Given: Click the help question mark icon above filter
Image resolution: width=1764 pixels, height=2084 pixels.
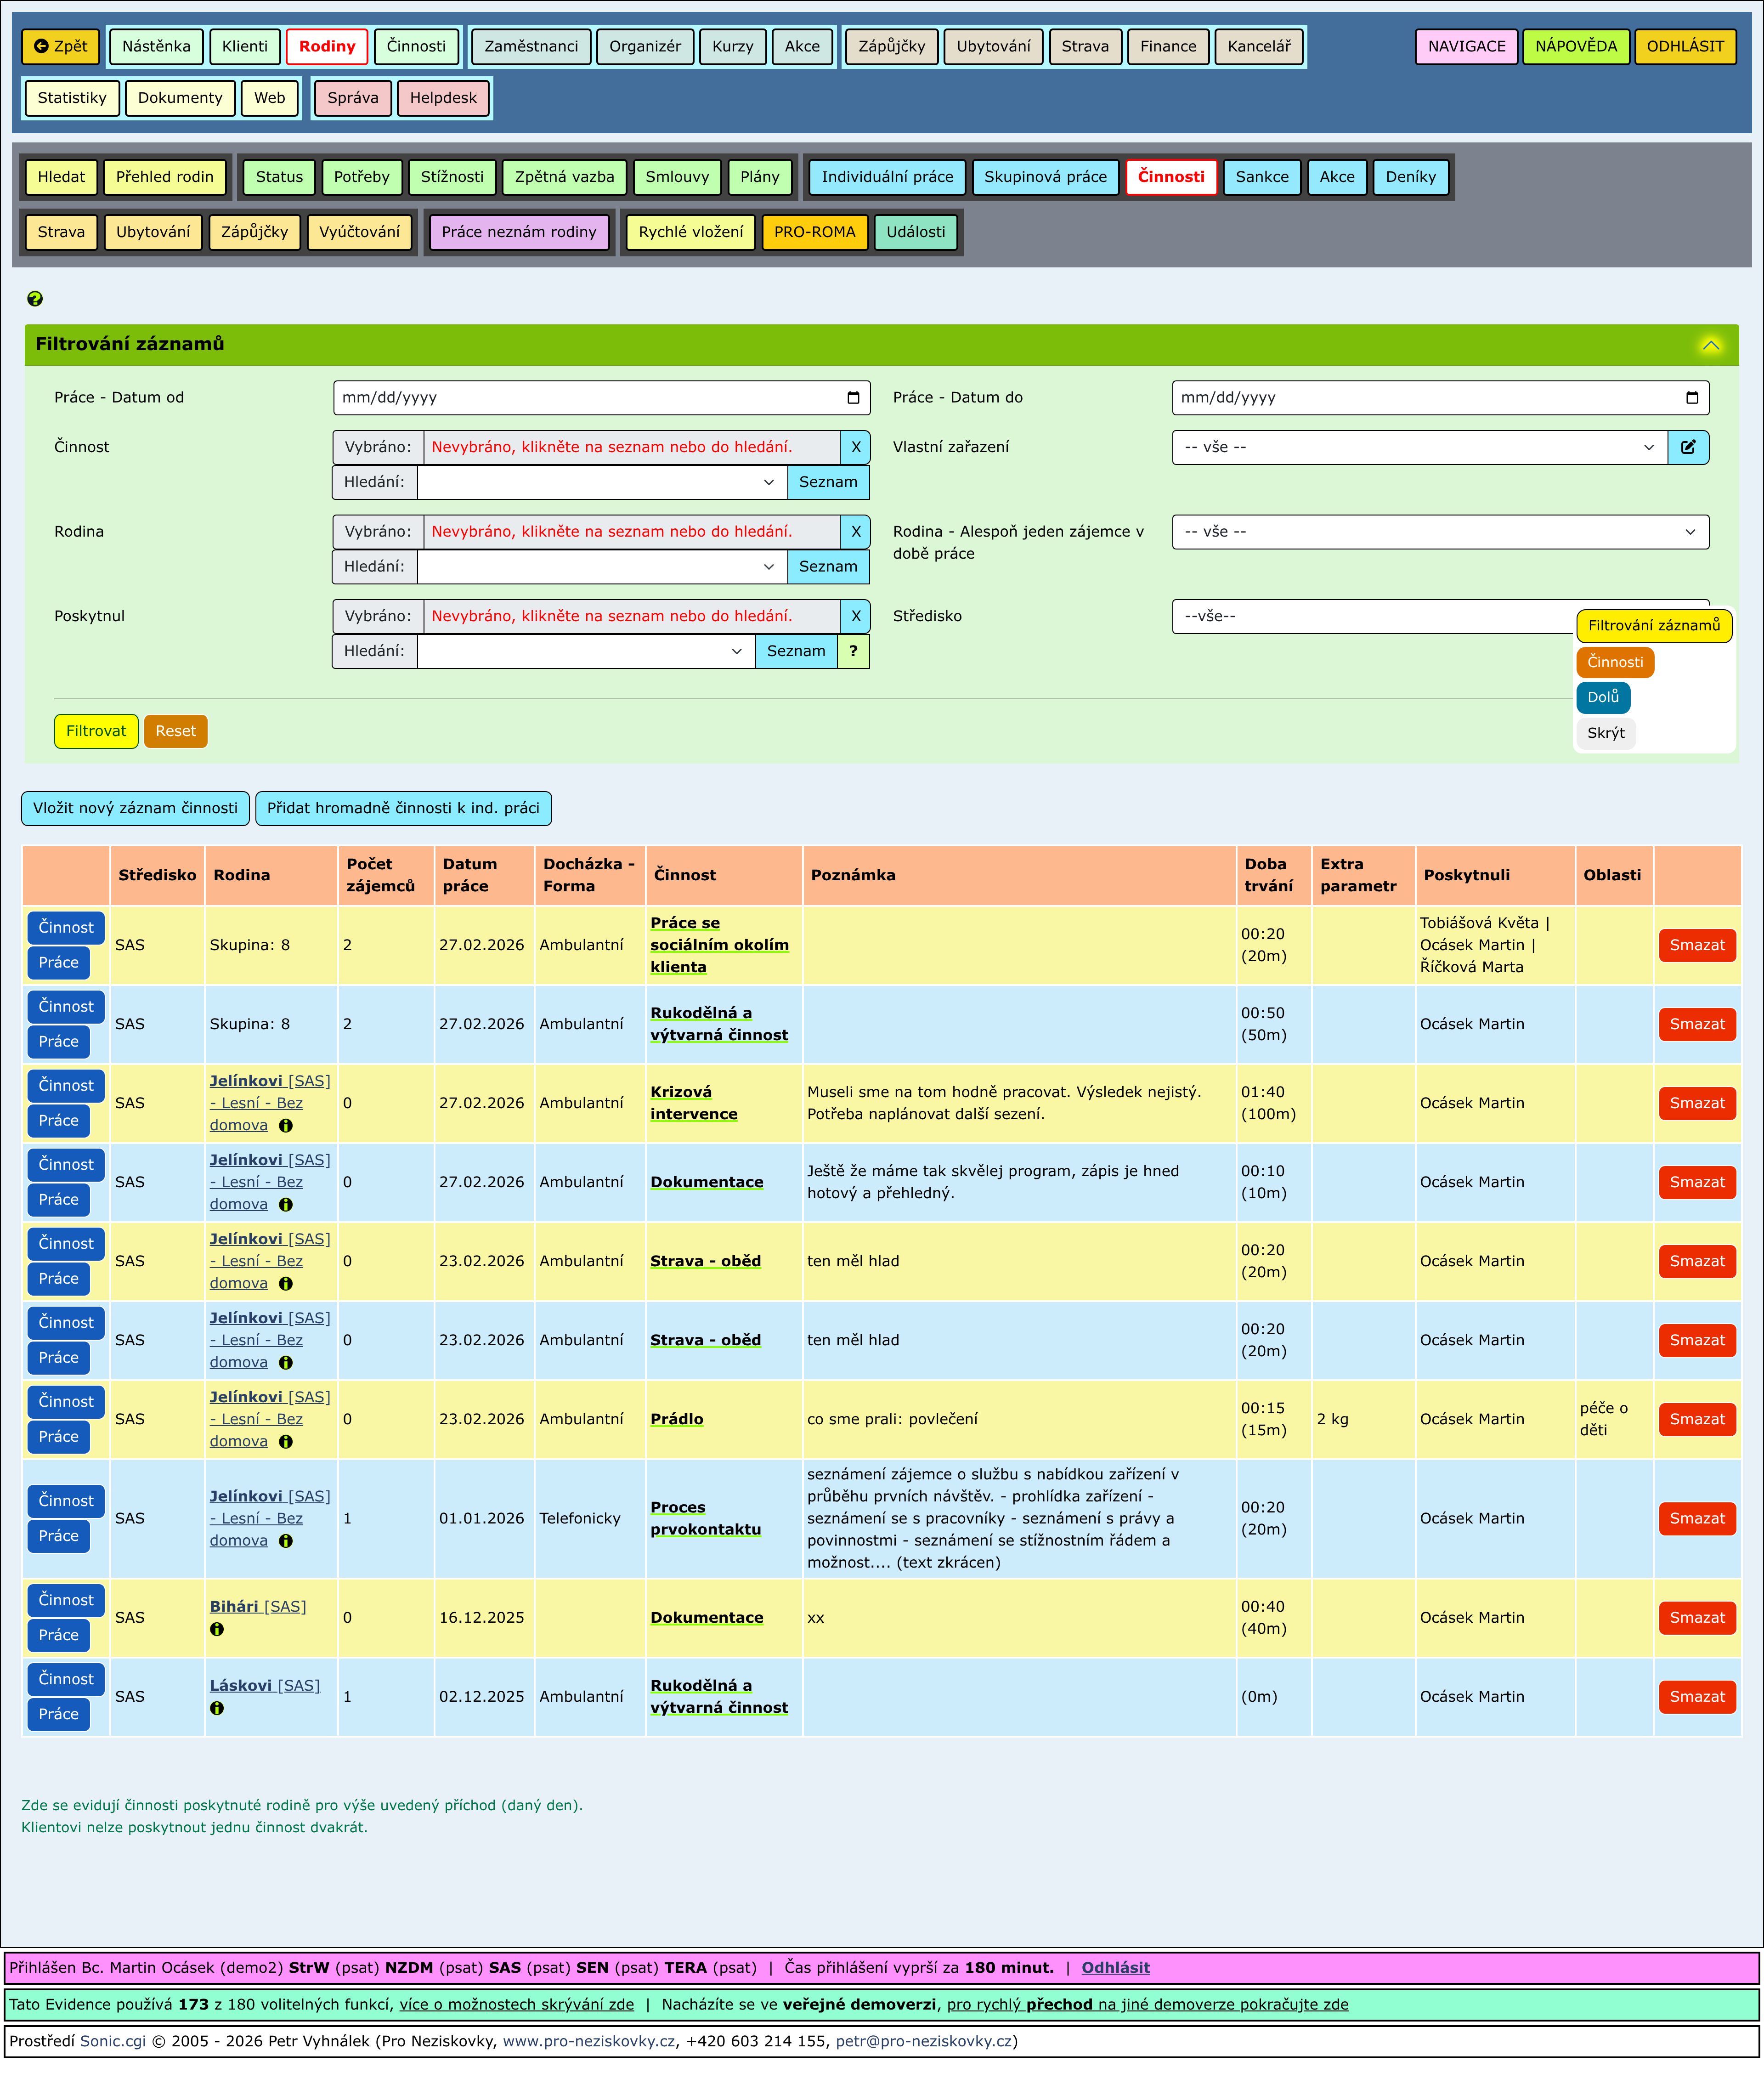Looking at the screenshot, I should [x=35, y=298].
